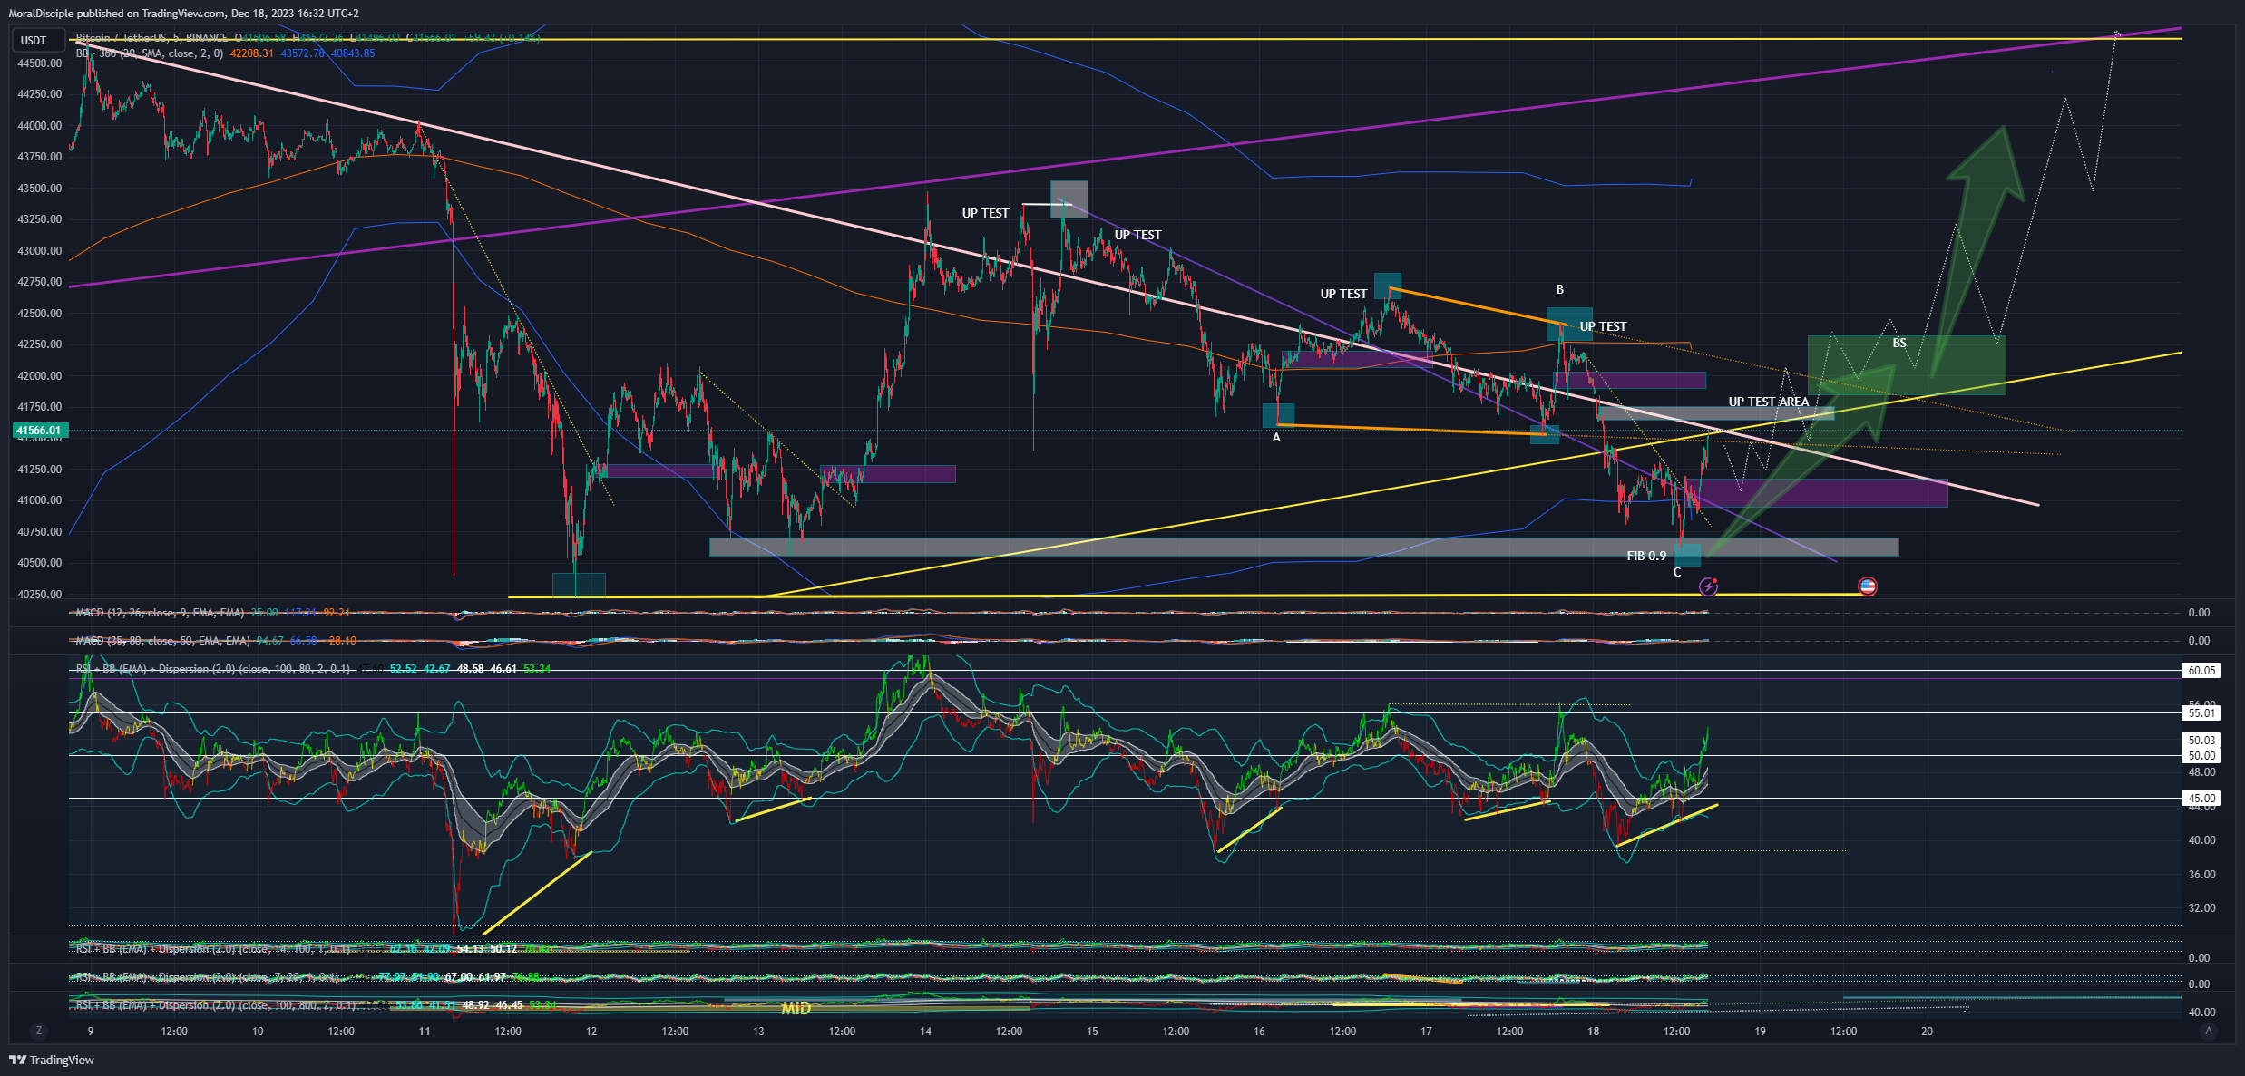The height and width of the screenshot is (1076, 2245).
Task: Click the 44500.00 price axis label
Action: tap(39, 63)
